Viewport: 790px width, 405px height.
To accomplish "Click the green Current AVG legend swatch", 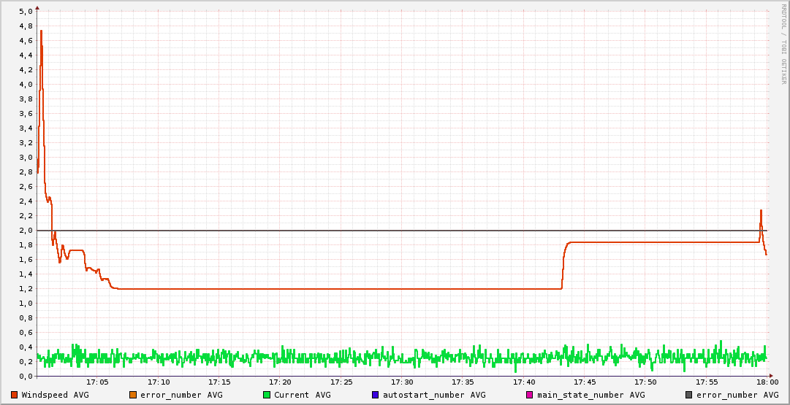I will tap(267, 395).
